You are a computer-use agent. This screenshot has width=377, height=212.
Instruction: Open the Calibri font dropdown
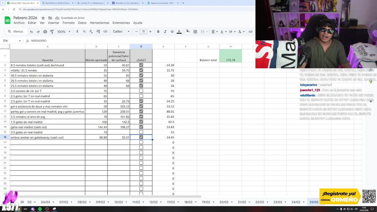[x=121, y=32]
